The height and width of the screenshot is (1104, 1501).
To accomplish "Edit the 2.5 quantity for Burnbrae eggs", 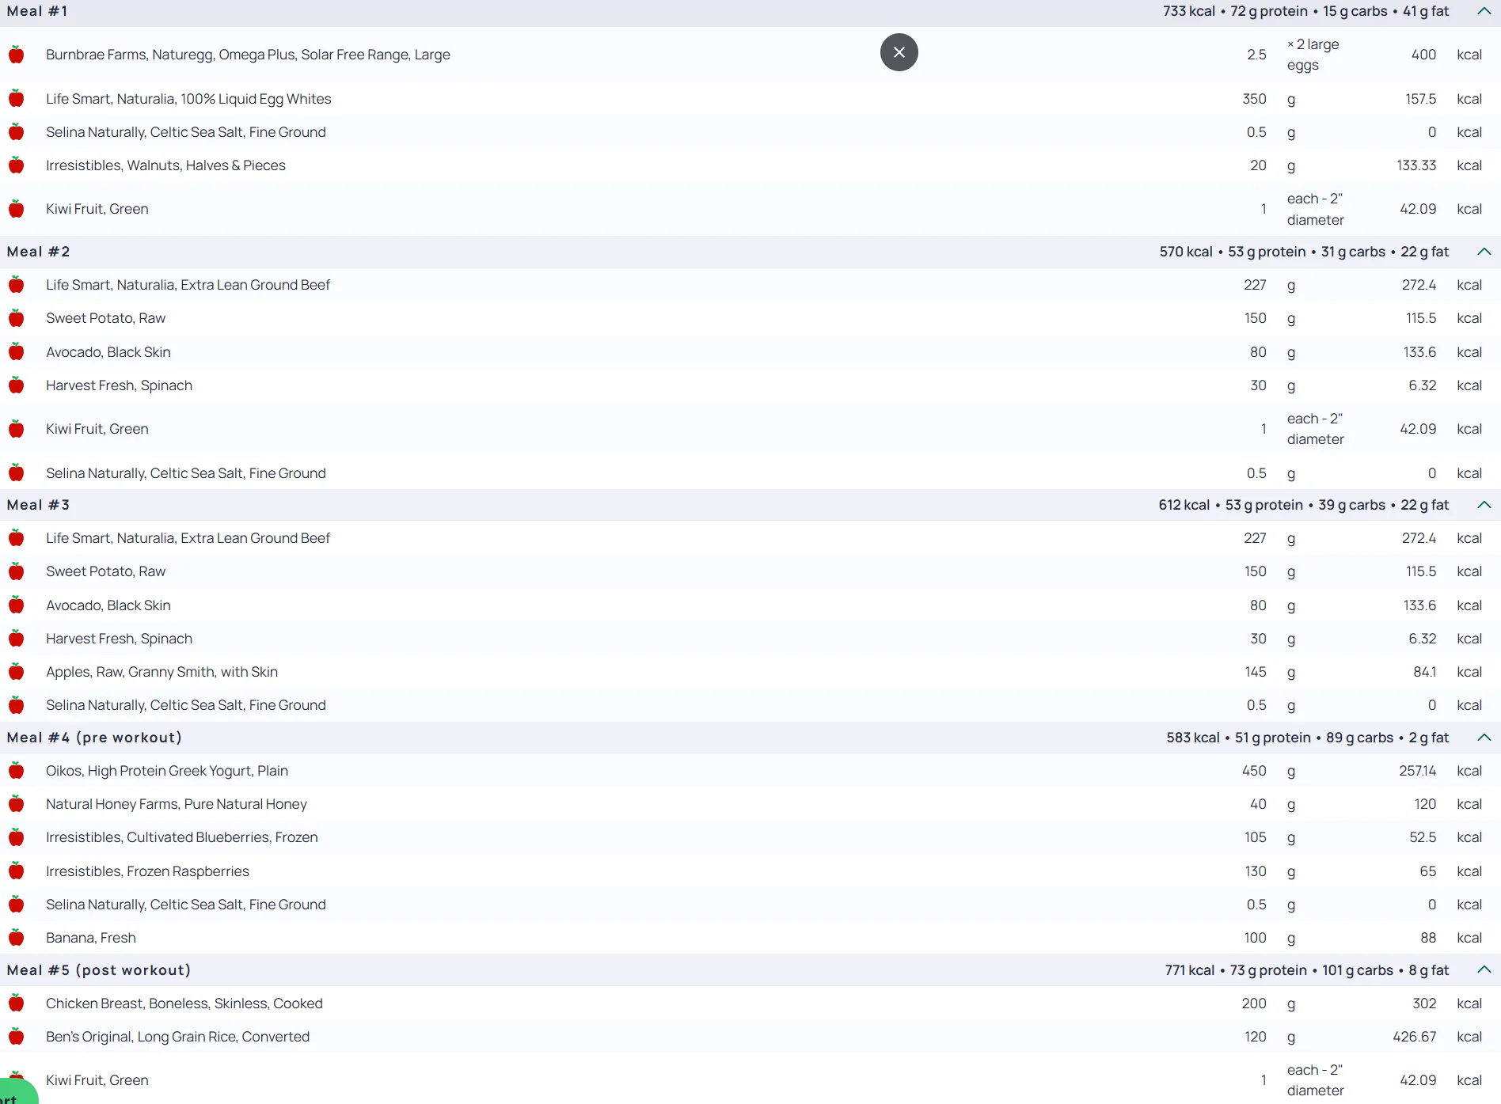I will point(1256,55).
